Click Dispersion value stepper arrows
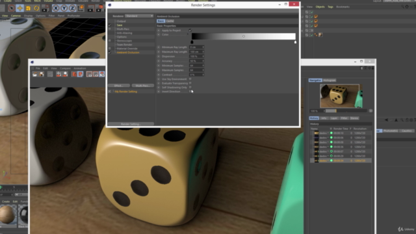The width and height of the screenshot is (416, 234). [203, 57]
